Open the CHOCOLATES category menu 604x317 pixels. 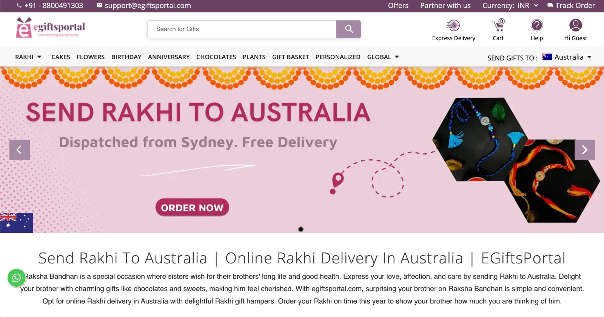[216, 57]
